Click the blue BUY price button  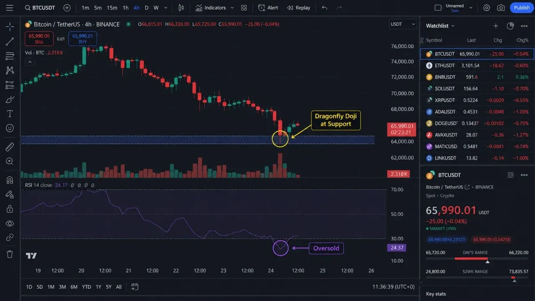click(x=83, y=38)
